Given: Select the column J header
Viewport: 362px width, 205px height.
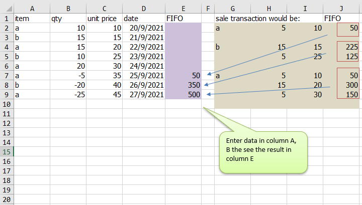Looking at the screenshot, I should coord(341,8).
